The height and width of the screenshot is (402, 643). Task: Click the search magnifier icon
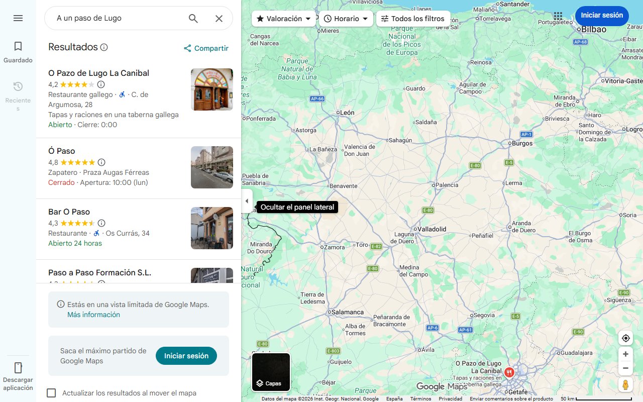tap(193, 19)
